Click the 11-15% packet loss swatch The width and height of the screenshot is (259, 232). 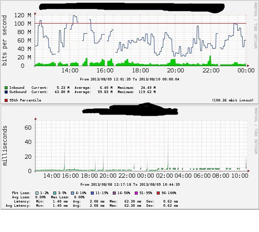point(93,193)
